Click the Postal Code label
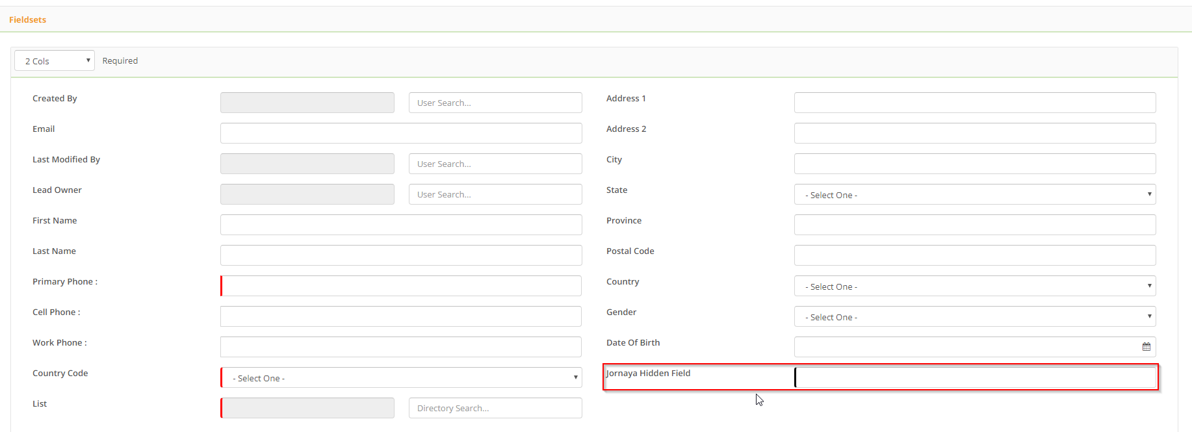This screenshot has height=432, width=1192. (630, 251)
